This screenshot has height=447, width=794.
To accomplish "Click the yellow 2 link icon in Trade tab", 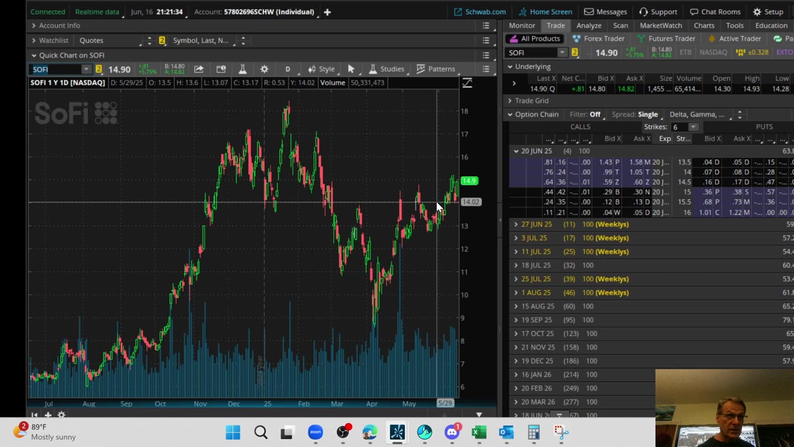I will pos(574,53).
